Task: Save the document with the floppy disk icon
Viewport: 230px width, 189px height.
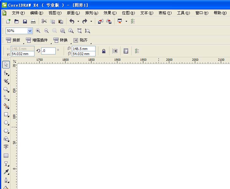Action: [25, 22]
